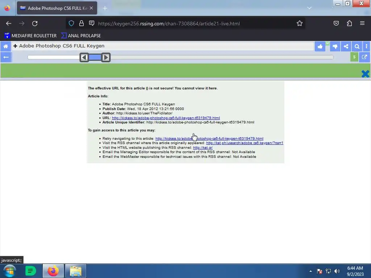The image size is (371, 278).
Task: Go back with the browser back arrow
Action: pyautogui.click(x=9, y=24)
